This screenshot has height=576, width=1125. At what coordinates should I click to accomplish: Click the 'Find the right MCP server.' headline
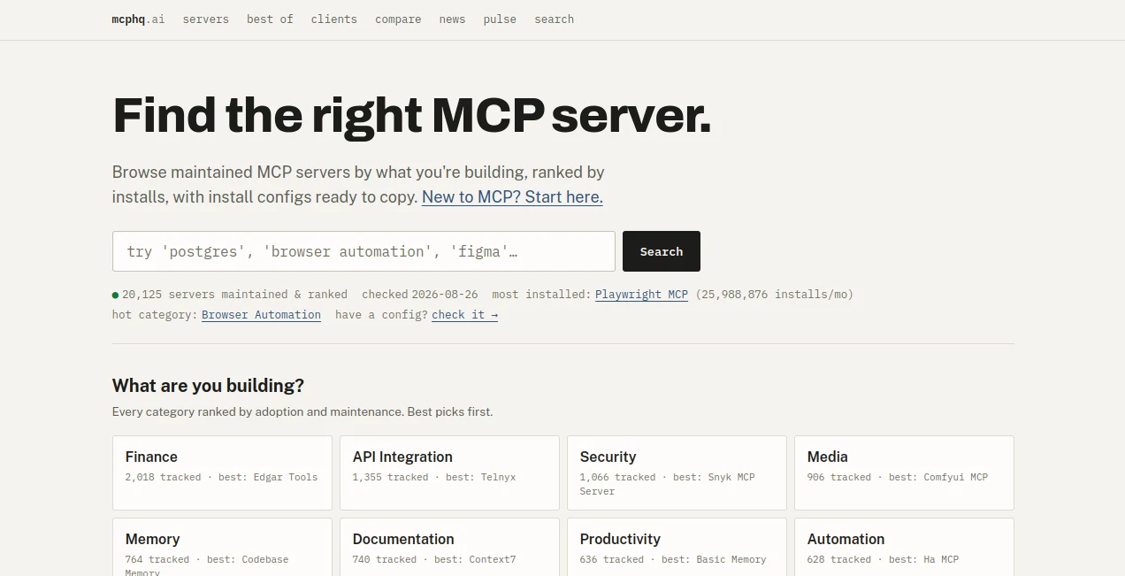click(x=411, y=115)
